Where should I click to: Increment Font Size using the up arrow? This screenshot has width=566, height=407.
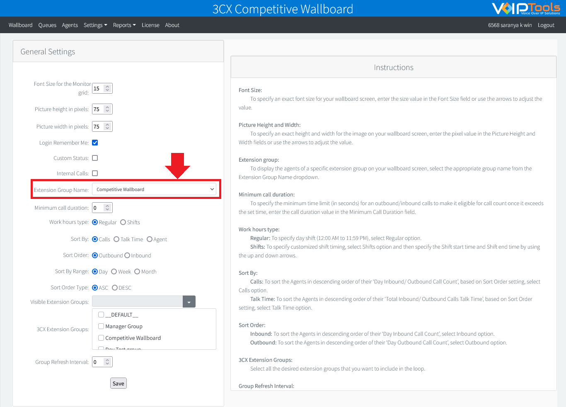pos(107,86)
